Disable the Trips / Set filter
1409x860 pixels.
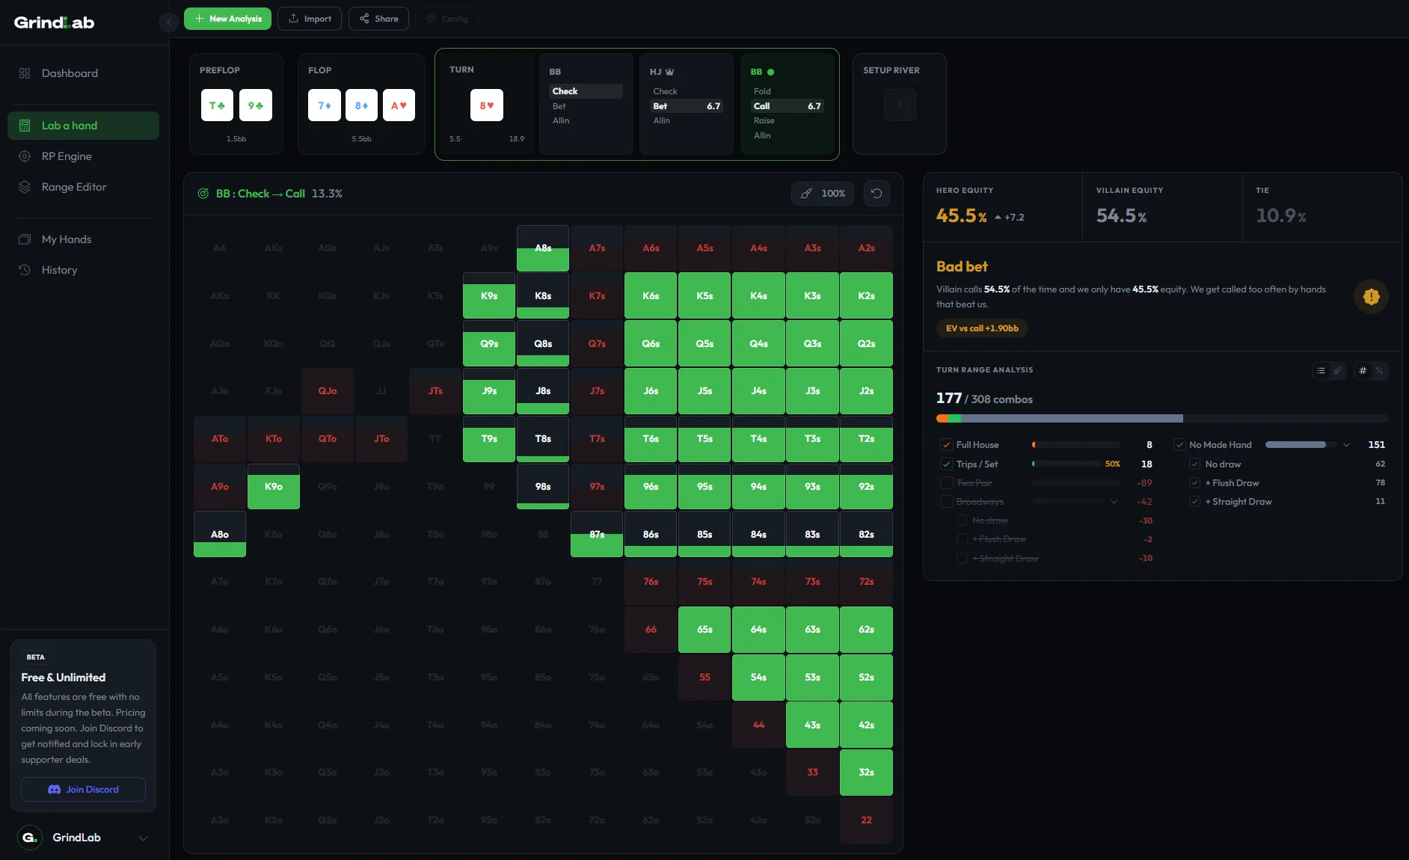click(946, 464)
